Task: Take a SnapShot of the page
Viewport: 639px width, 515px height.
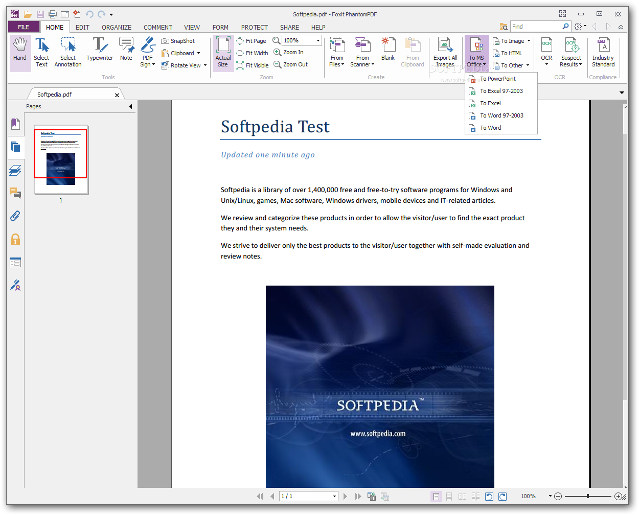Action: click(178, 41)
